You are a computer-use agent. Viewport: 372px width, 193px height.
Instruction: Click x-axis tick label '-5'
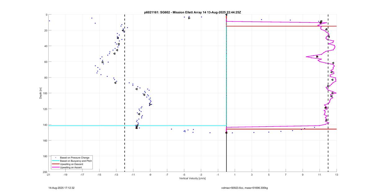point(184,175)
